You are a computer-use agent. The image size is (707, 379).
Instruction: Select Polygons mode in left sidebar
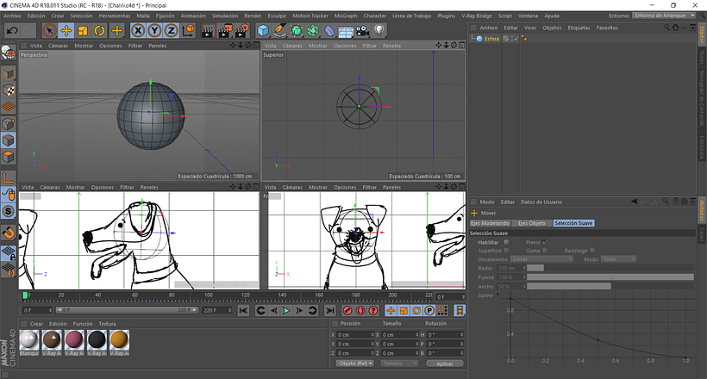9,158
